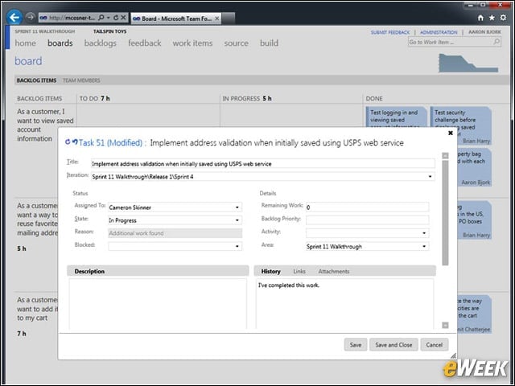
Task: Click the Cancel button
Action: 435,345
